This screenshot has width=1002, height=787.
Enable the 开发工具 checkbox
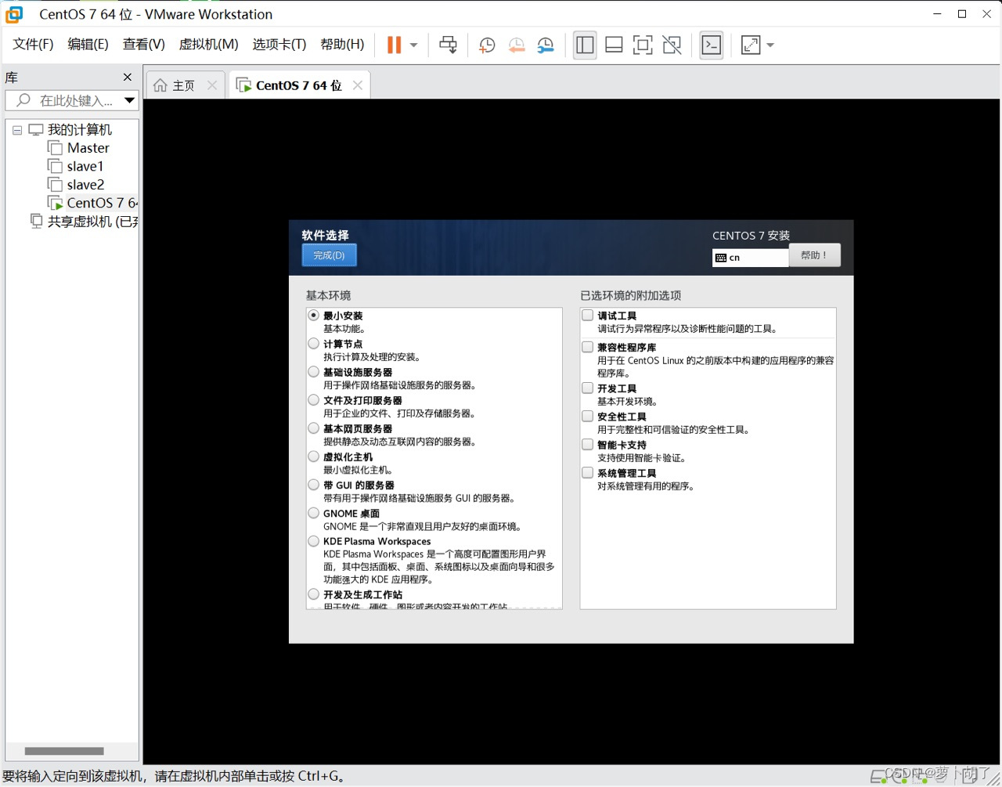(588, 388)
